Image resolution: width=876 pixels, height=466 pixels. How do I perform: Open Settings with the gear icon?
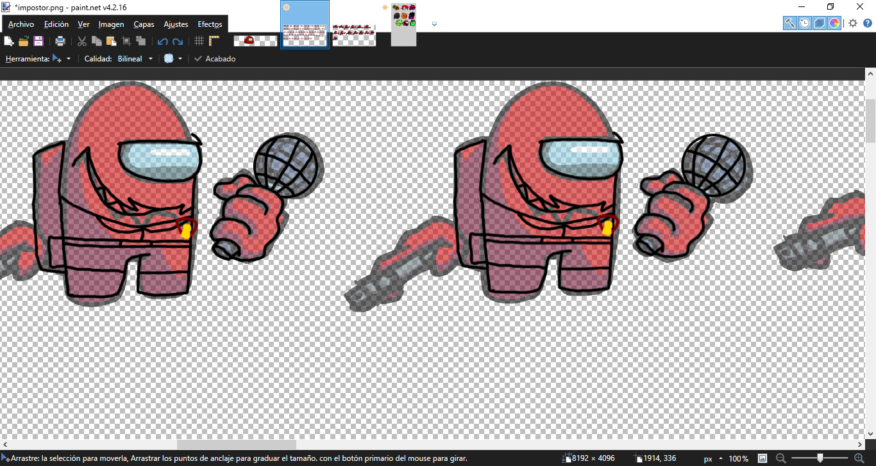pyautogui.click(x=853, y=23)
